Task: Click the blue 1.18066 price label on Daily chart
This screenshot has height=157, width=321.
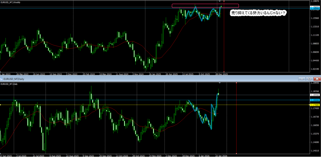Action: click(314, 100)
